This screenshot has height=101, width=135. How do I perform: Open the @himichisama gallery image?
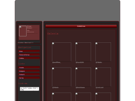(83, 77)
